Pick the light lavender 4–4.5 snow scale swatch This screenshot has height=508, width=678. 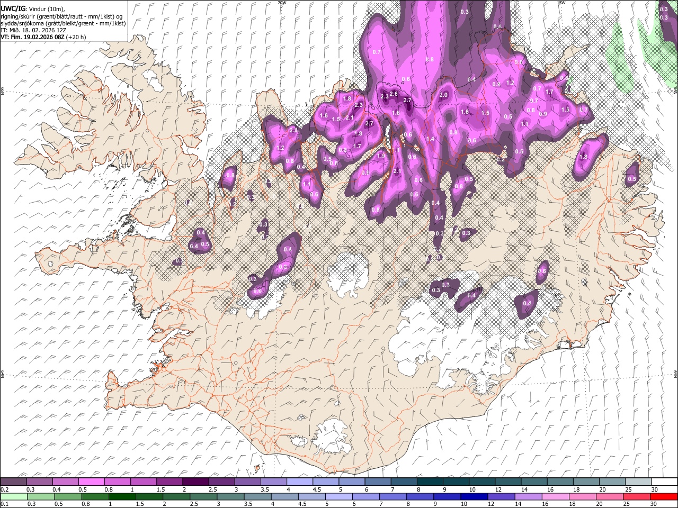click(300, 482)
